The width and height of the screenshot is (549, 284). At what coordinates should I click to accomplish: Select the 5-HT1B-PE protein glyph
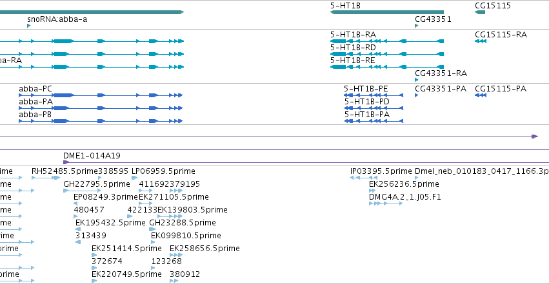coord(374,95)
